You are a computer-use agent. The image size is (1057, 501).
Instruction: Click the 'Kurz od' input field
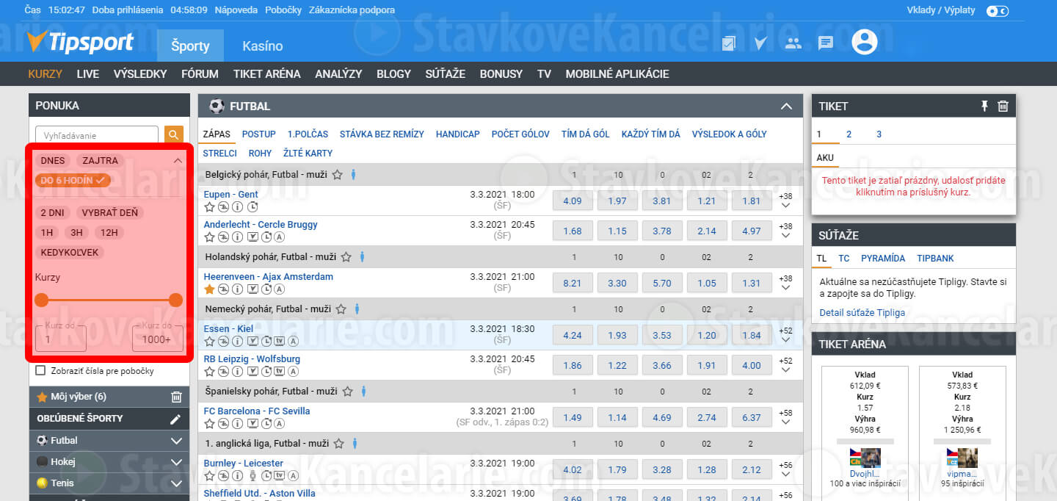point(61,339)
